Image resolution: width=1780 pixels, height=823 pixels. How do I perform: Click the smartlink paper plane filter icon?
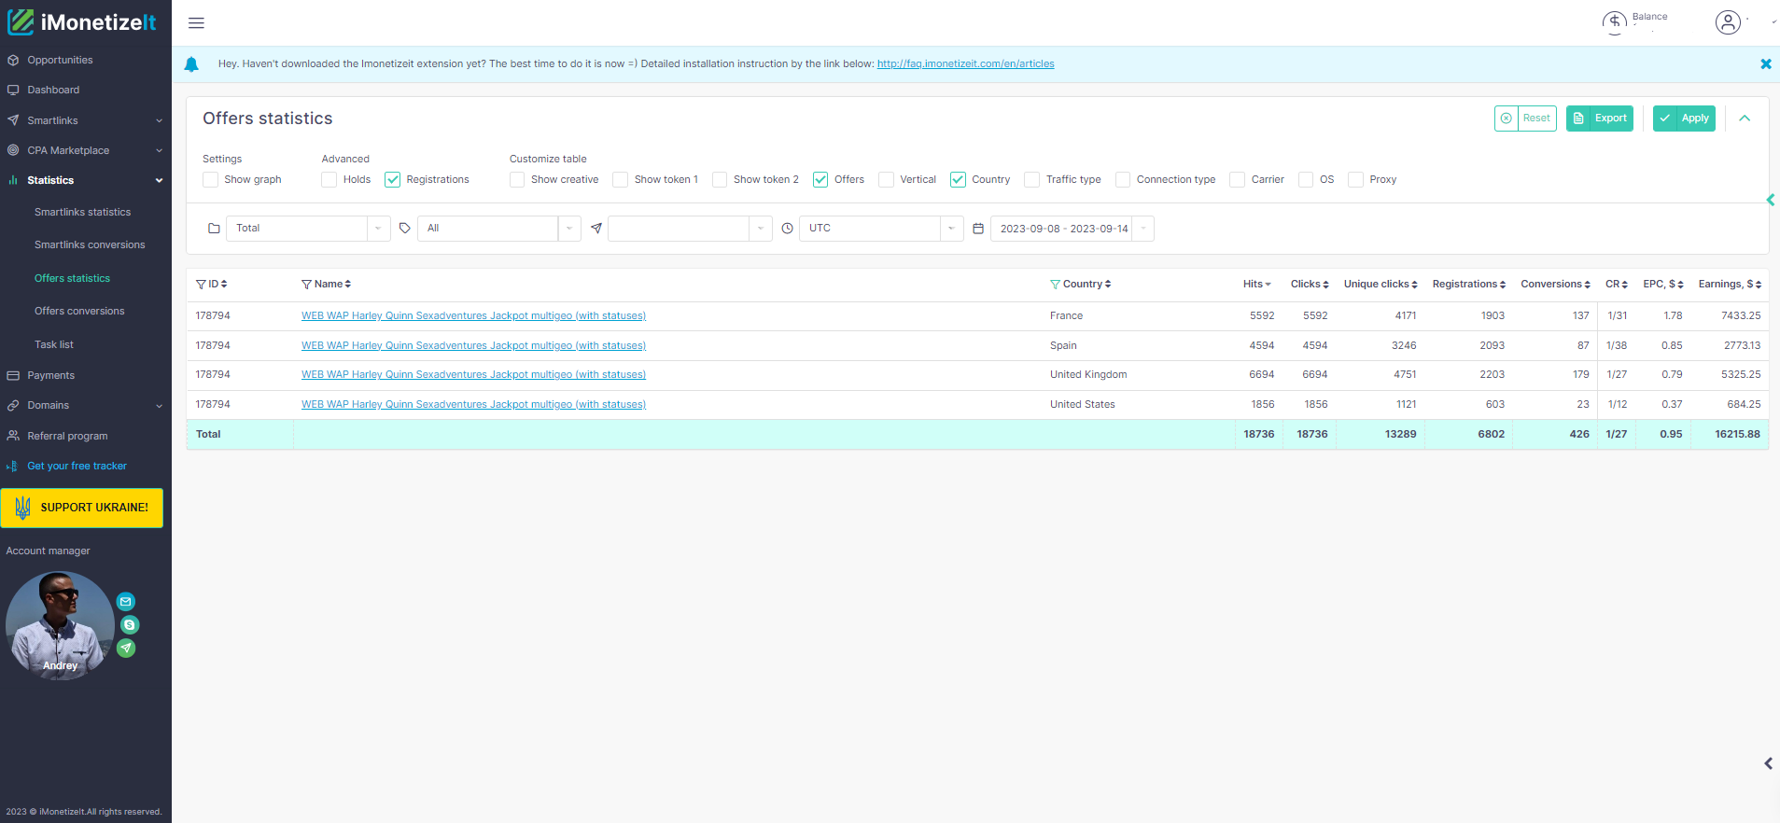tap(596, 229)
